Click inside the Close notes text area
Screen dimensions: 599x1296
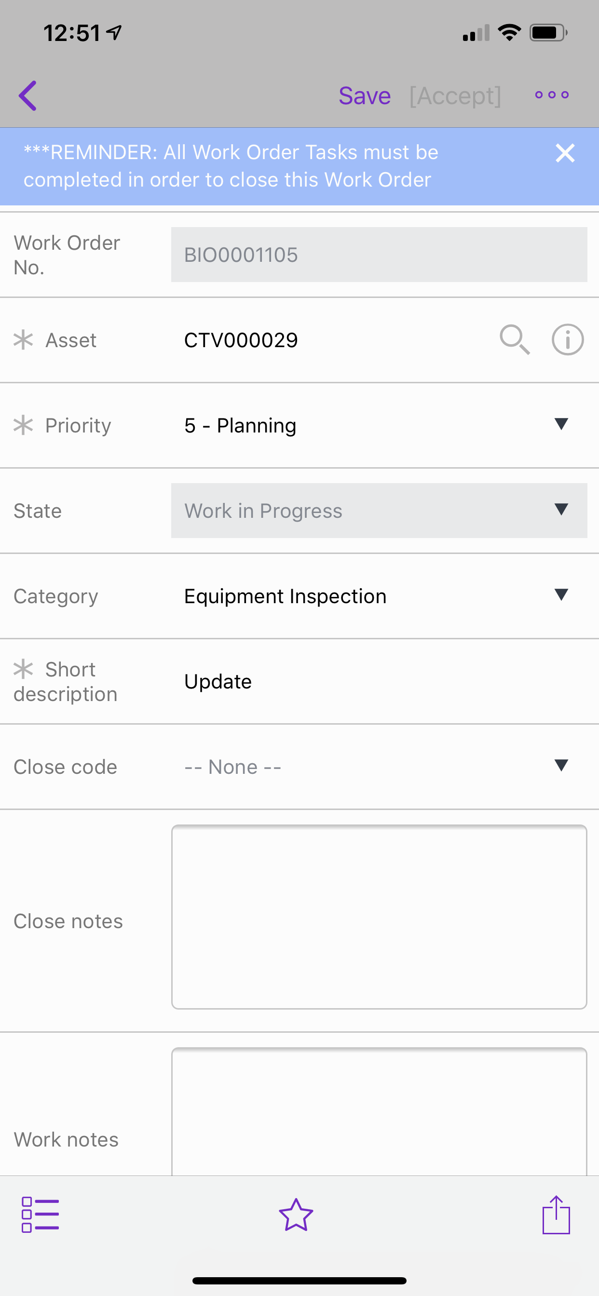[379, 917]
